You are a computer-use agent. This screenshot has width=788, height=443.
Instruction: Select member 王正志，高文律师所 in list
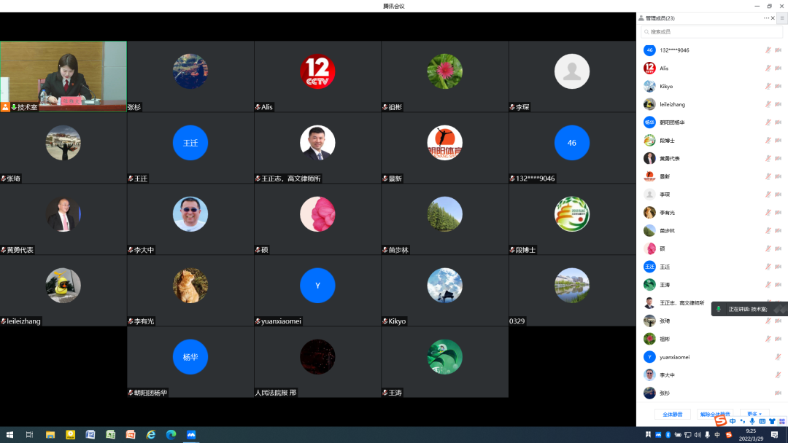682,303
